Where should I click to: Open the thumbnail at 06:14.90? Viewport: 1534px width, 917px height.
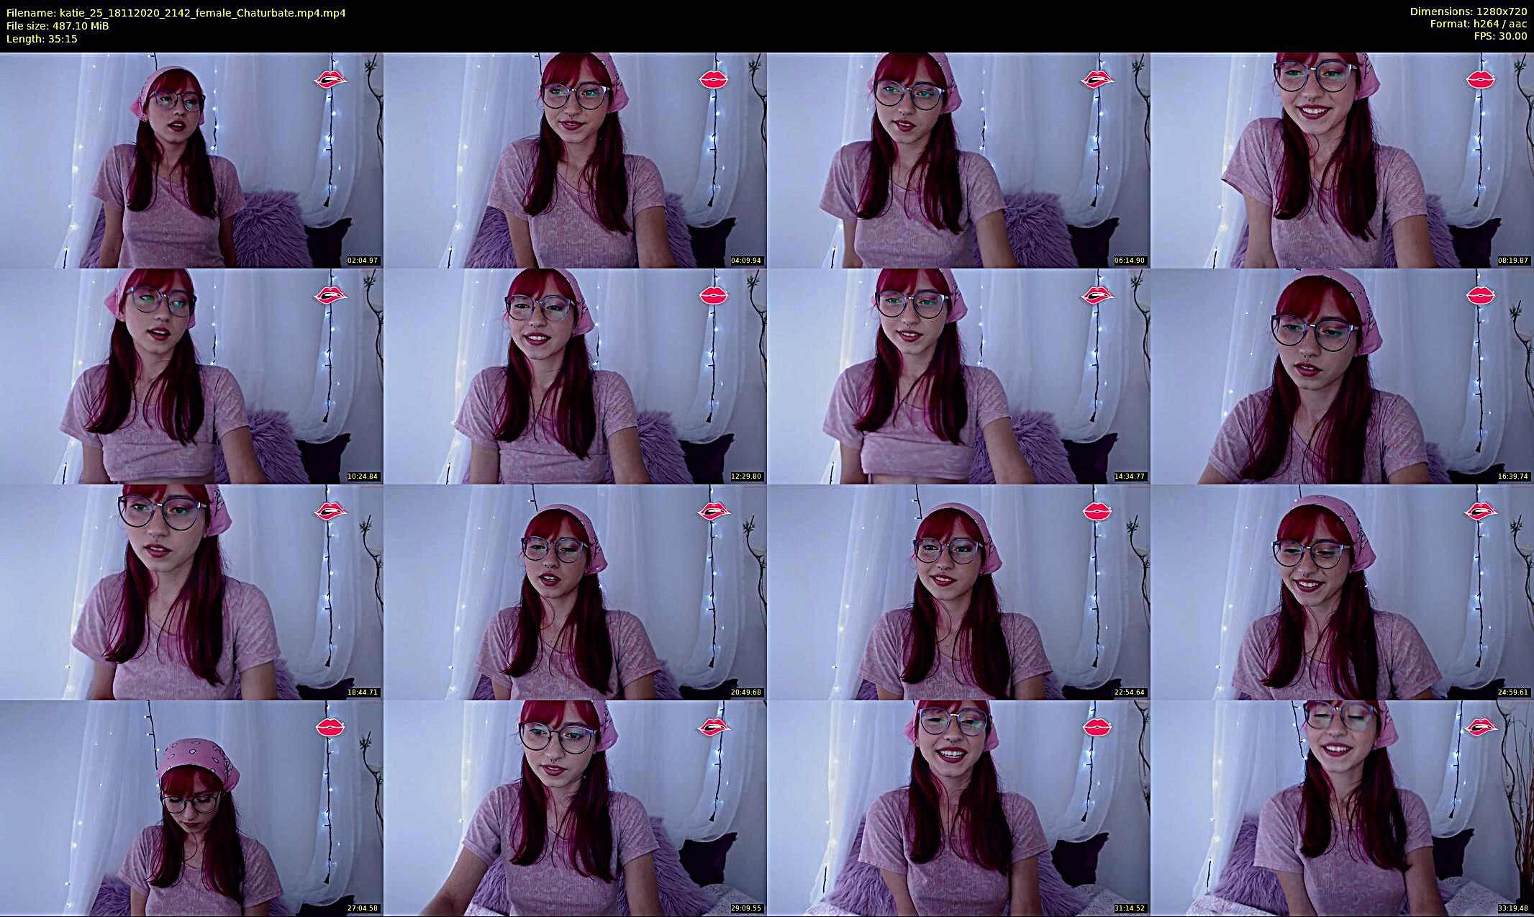[958, 160]
